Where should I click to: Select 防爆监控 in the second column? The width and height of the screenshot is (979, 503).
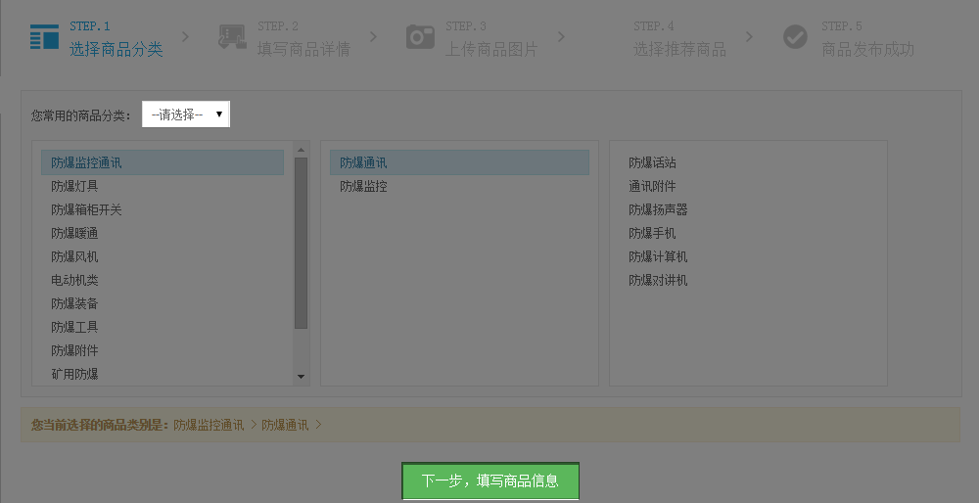point(363,186)
